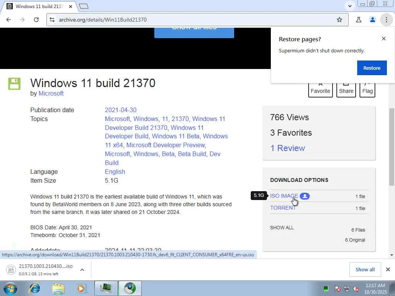Open the TORRENT download link
The image size is (395, 296).
click(x=283, y=208)
